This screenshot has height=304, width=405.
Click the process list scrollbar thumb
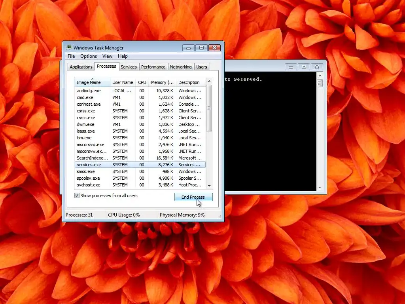pos(209,108)
